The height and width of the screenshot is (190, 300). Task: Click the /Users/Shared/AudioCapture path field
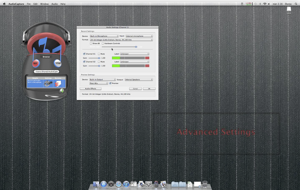[x=47, y=72]
